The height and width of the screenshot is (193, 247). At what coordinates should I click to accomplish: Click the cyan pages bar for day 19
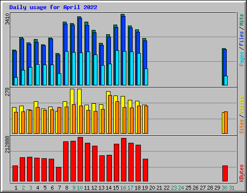click(146, 77)
